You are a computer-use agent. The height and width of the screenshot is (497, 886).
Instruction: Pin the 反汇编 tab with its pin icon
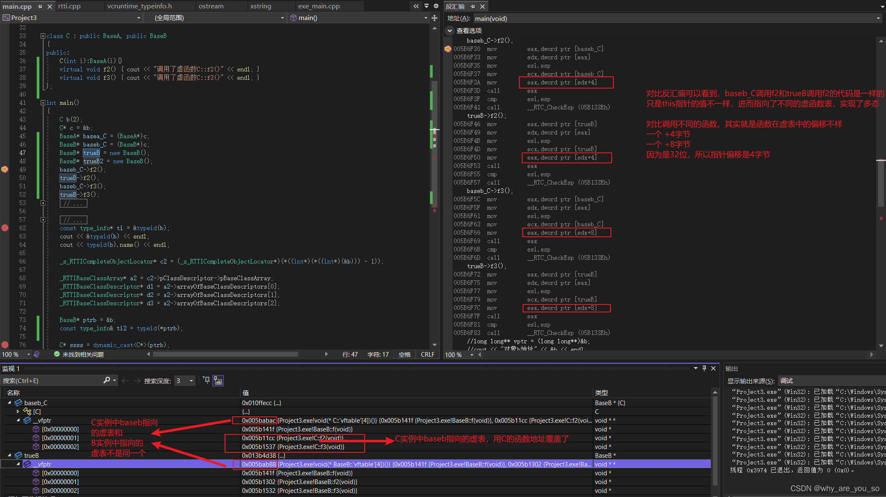(x=472, y=6)
